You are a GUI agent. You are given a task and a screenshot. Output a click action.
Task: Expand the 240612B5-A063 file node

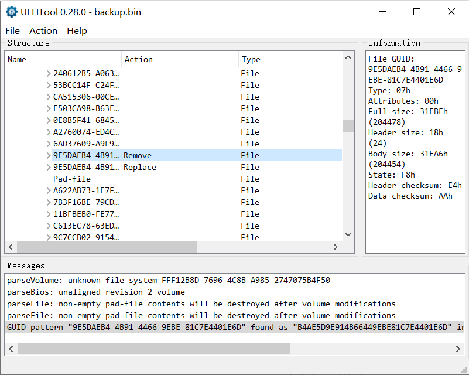pyautogui.click(x=49, y=74)
